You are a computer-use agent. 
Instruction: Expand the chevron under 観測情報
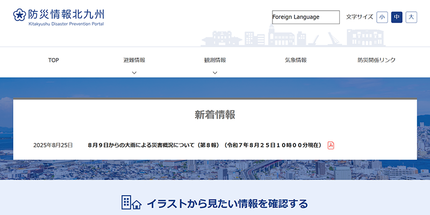215,73
